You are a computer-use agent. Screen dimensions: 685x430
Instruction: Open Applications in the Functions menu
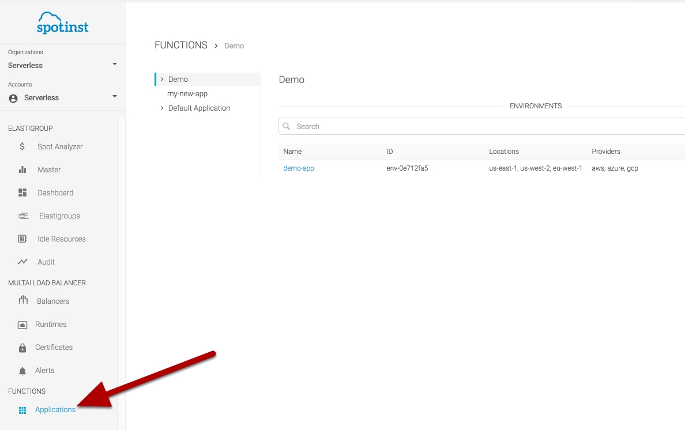coord(55,410)
